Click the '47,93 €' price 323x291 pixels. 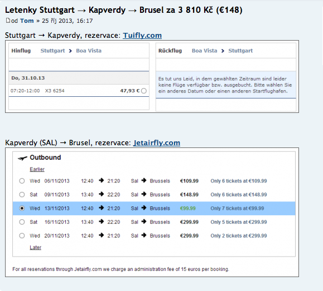click(x=130, y=91)
